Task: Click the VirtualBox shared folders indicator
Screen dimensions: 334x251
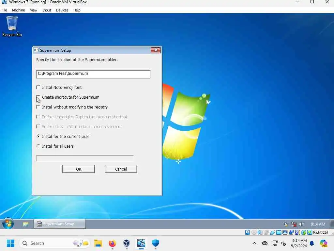Action: pyautogui.click(x=279, y=232)
